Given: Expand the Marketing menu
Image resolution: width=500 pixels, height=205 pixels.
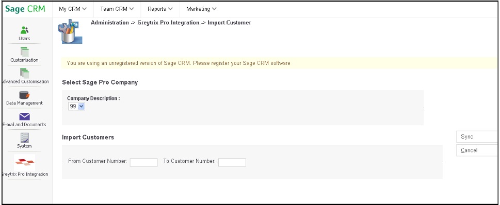Looking at the screenshot, I should [201, 9].
